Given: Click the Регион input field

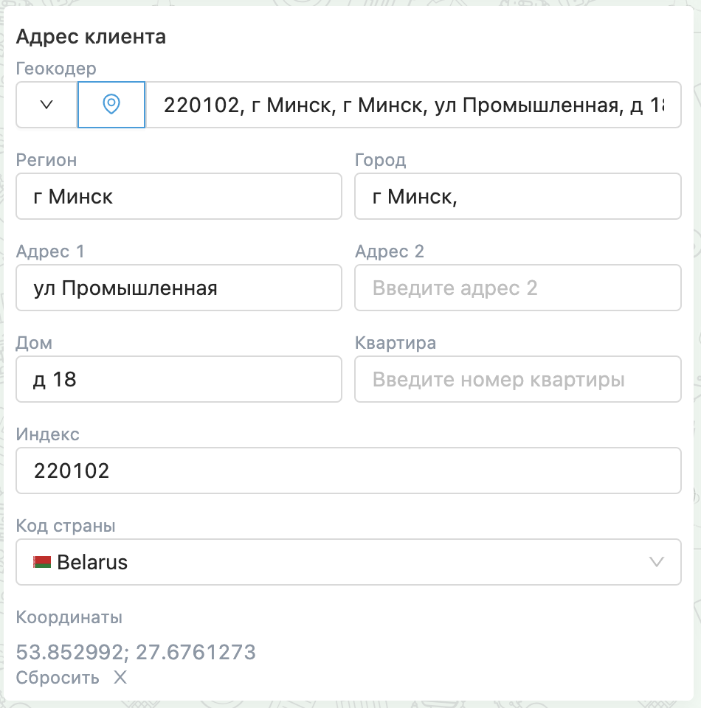Looking at the screenshot, I should 179,196.
